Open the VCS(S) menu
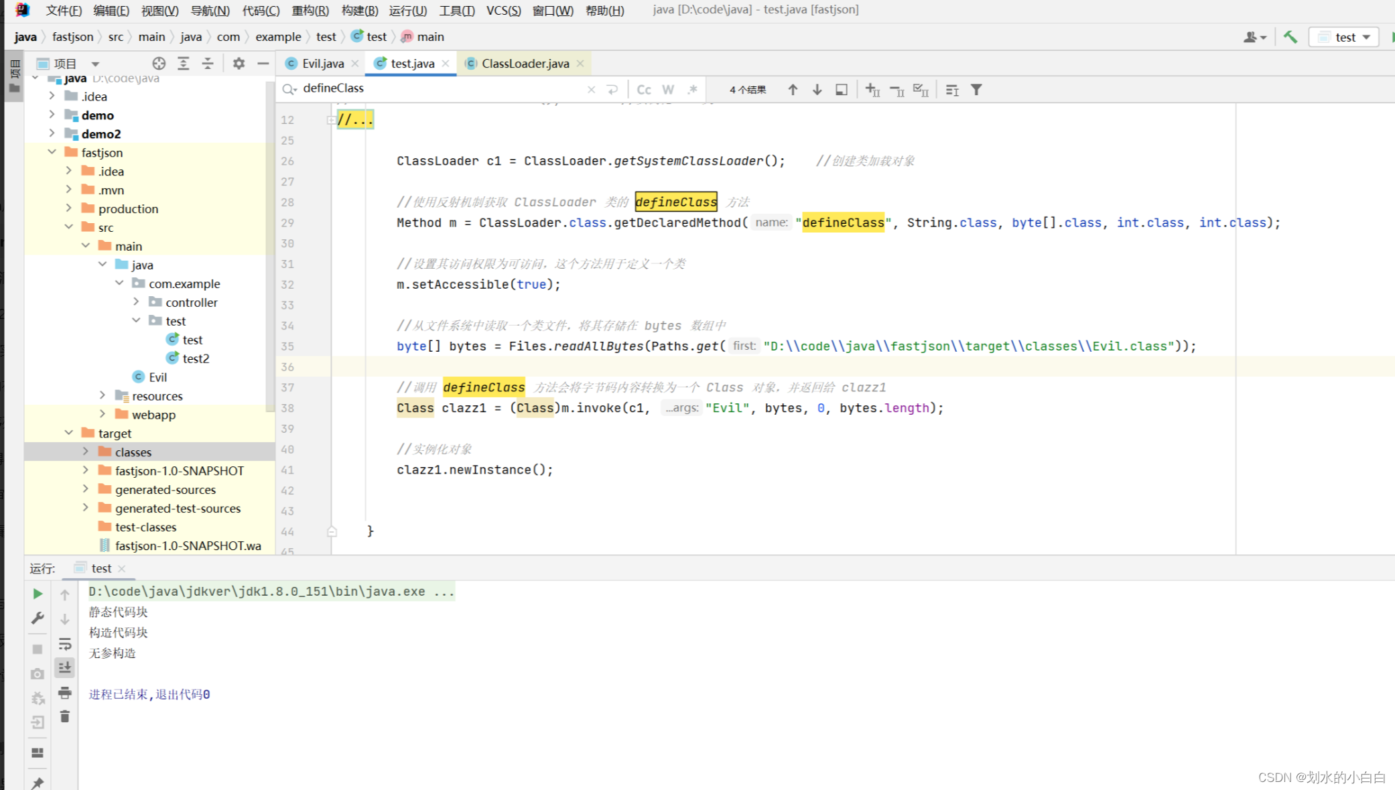Image resolution: width=1395 pixels, height=790 pixels. [503, 10]
